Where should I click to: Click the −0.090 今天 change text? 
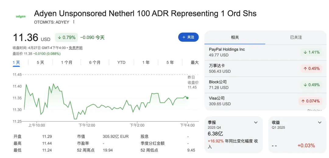[x=92, y=38]
